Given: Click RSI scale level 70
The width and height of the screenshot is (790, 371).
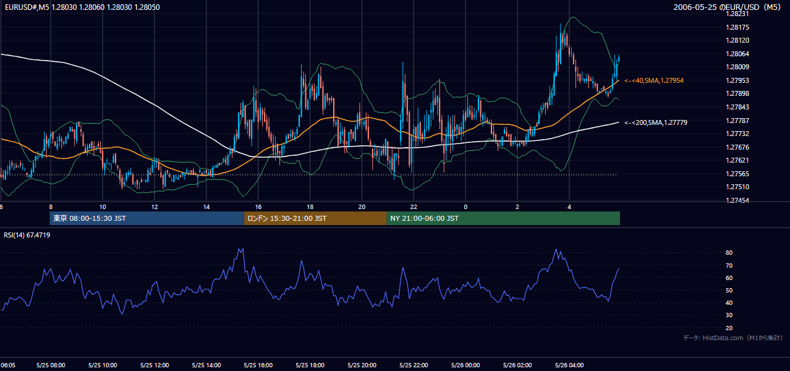Looking at the screenshot, I should [x=729, y=265].
